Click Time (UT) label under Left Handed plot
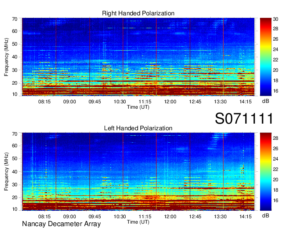283x229 pixels. pyautogui.click(x=138, y=222)
